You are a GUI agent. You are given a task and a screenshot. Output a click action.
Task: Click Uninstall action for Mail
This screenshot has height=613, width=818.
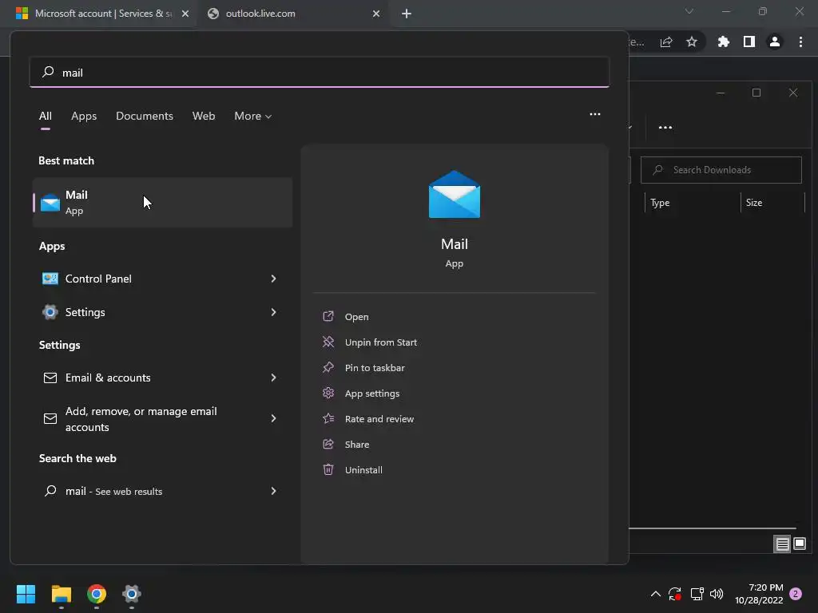[363, 470]
